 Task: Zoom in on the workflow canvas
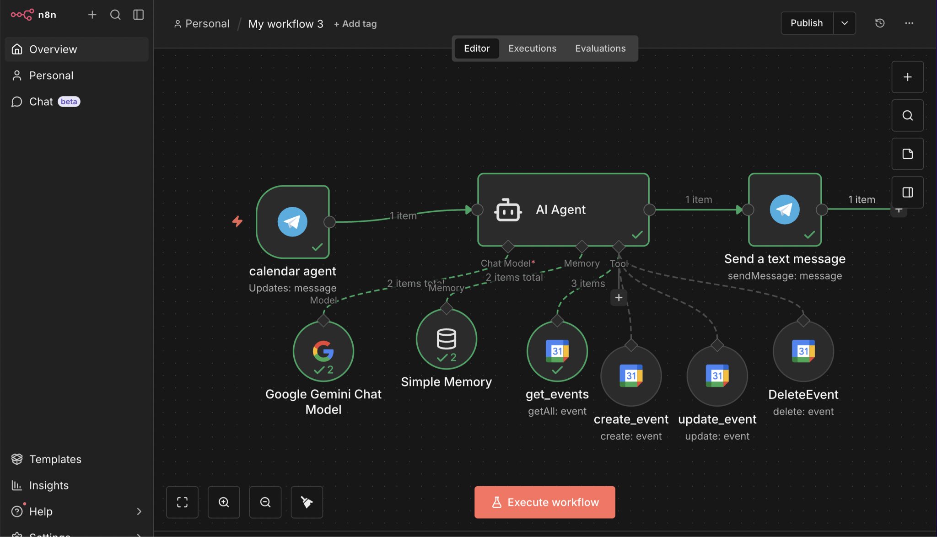[224, 502]
